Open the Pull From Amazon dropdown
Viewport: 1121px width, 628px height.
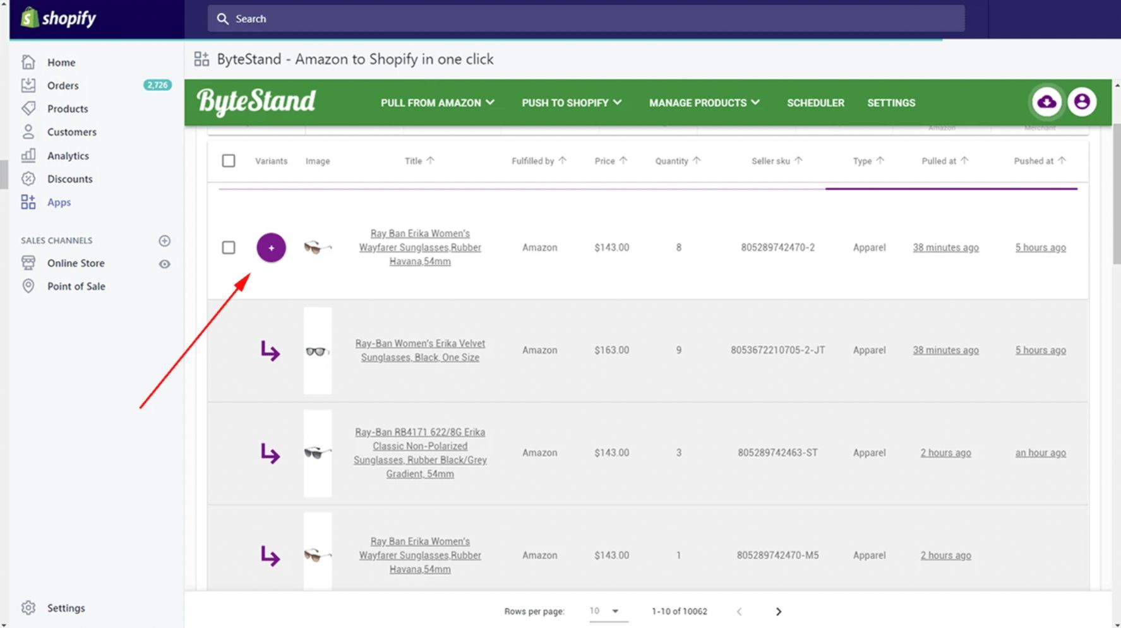(437, 102)
